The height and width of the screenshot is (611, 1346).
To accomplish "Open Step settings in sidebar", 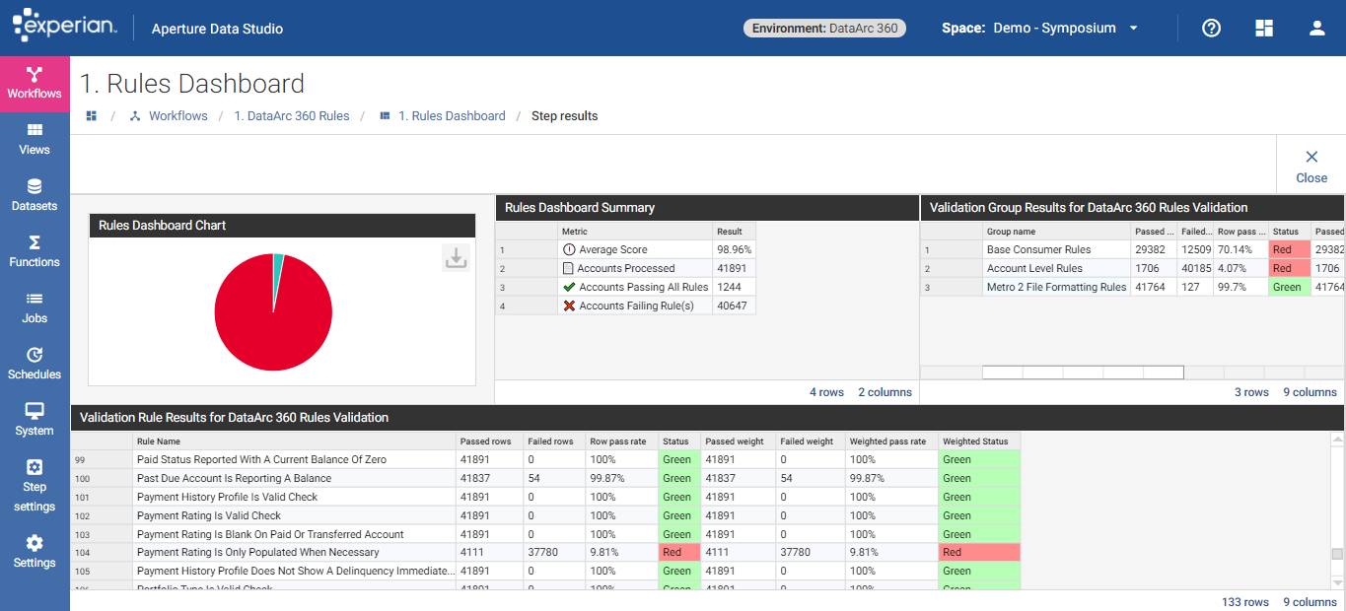I will pyautogui.click(x=35, y=485).
